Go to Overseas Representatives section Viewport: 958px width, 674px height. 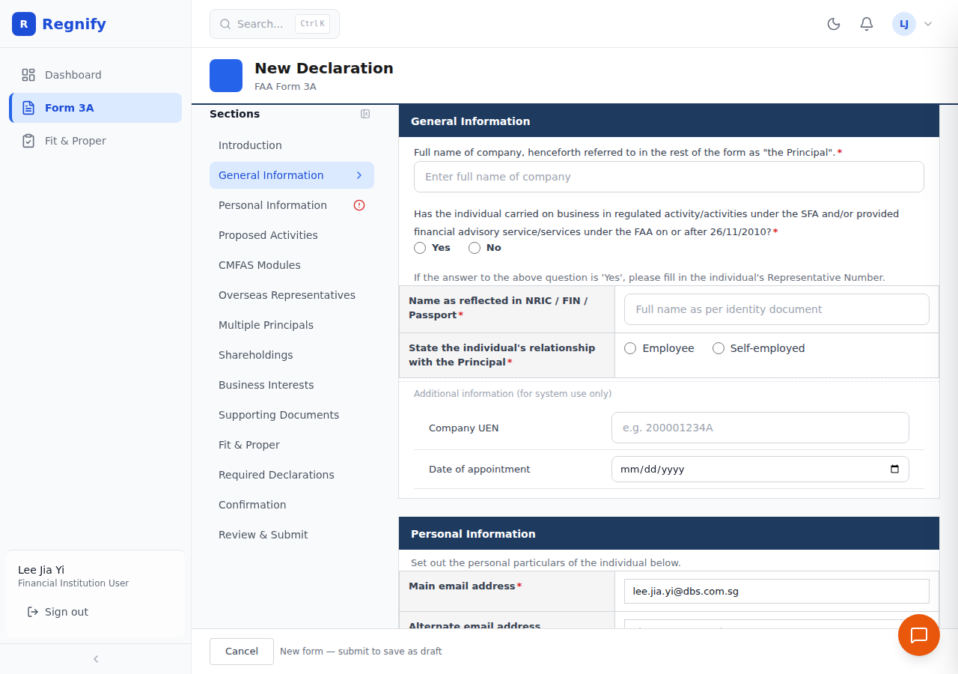point(292,295)
